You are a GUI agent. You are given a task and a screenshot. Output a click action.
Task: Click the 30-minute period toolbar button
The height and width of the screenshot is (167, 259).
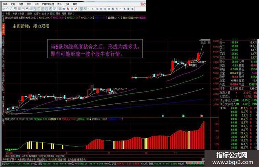tap(101, 9)
